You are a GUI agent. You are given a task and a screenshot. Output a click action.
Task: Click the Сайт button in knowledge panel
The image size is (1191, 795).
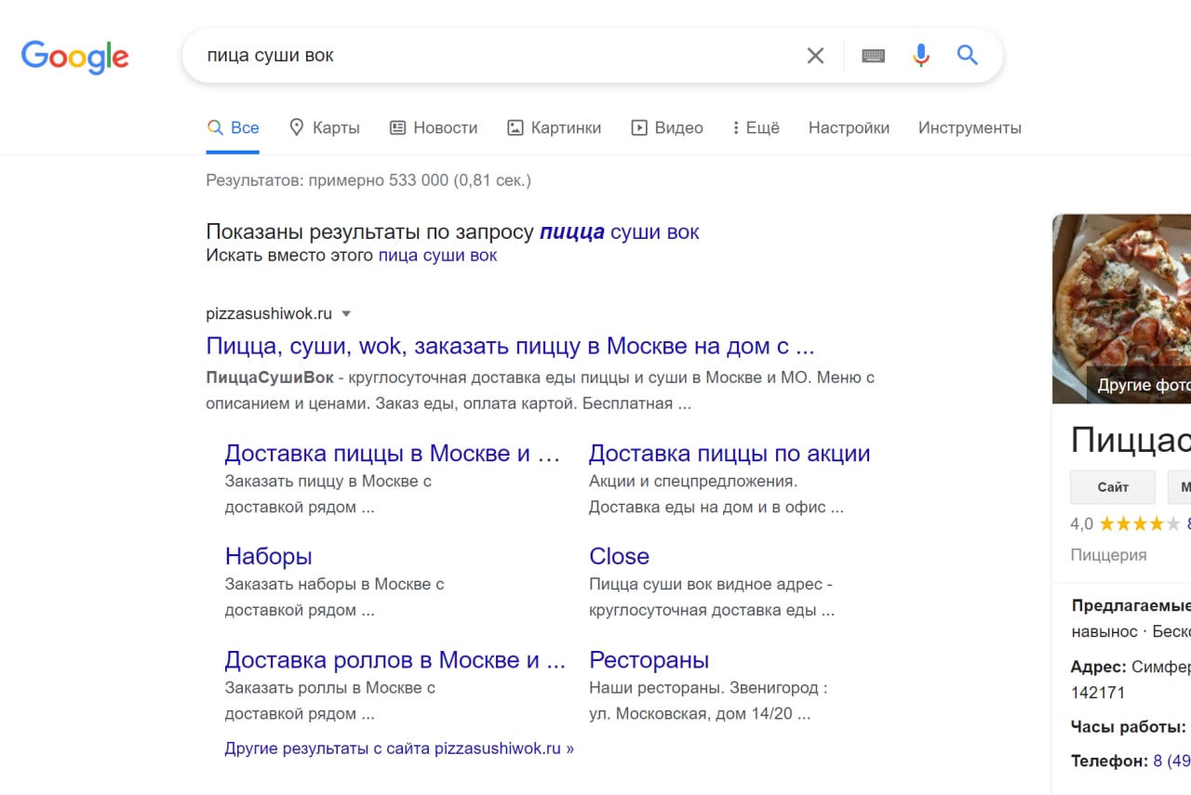coord(1113,486)
